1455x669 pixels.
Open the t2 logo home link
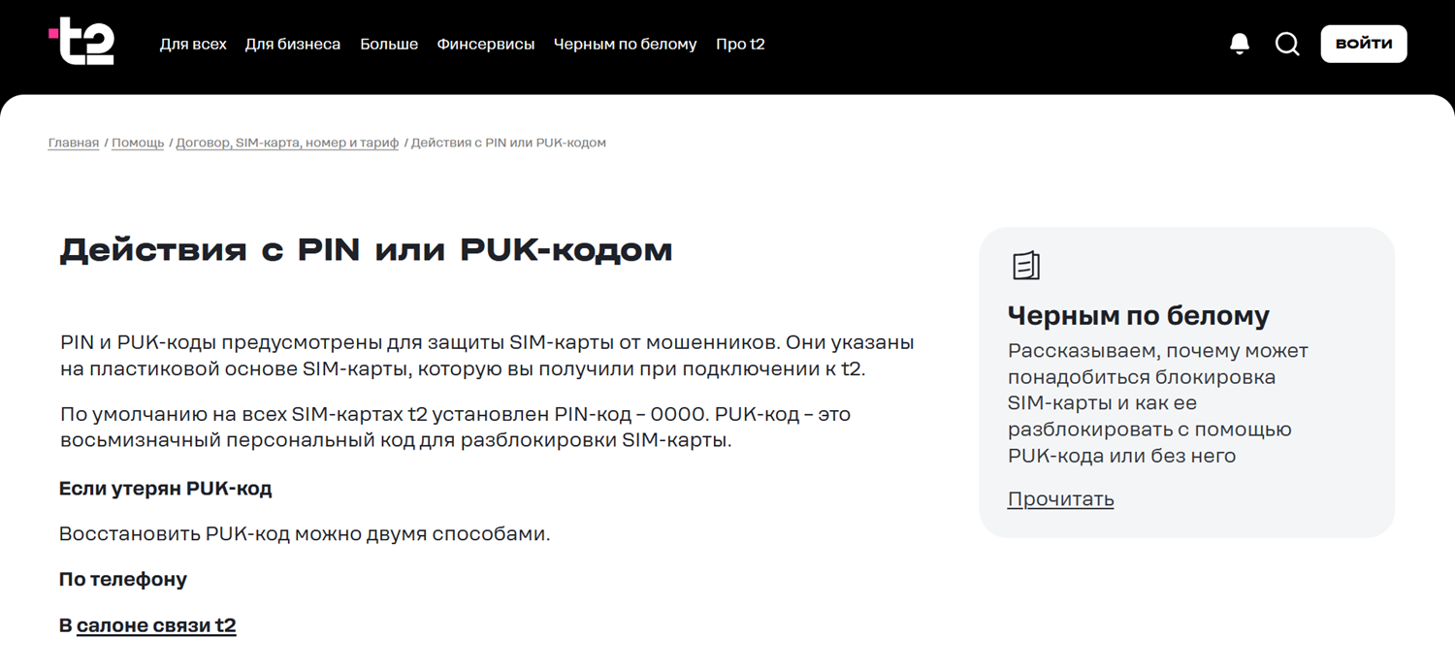pos(81,43)
